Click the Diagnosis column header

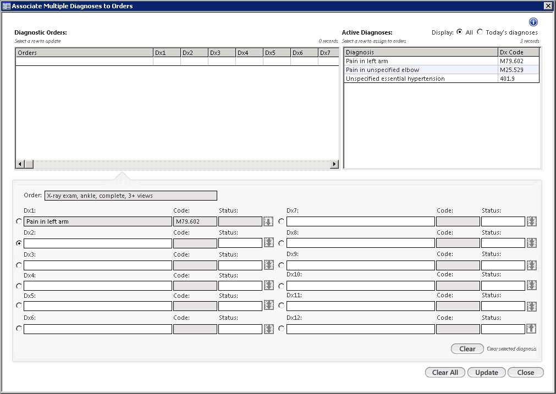pyautogui.click(x=421, y=52)
